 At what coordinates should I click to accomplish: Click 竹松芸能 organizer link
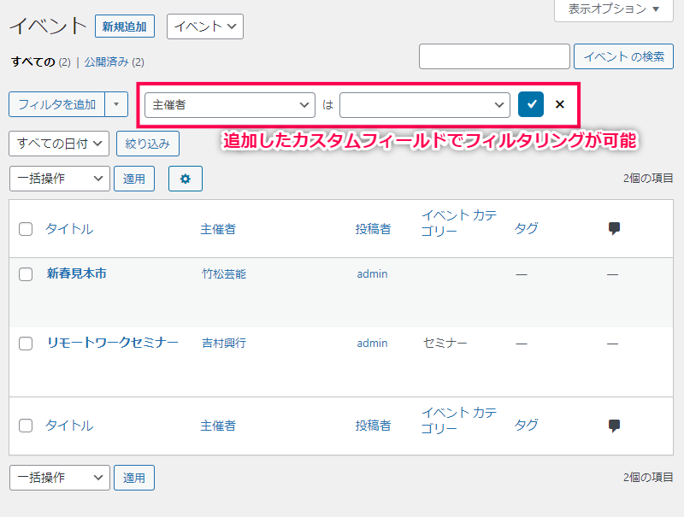224,273
